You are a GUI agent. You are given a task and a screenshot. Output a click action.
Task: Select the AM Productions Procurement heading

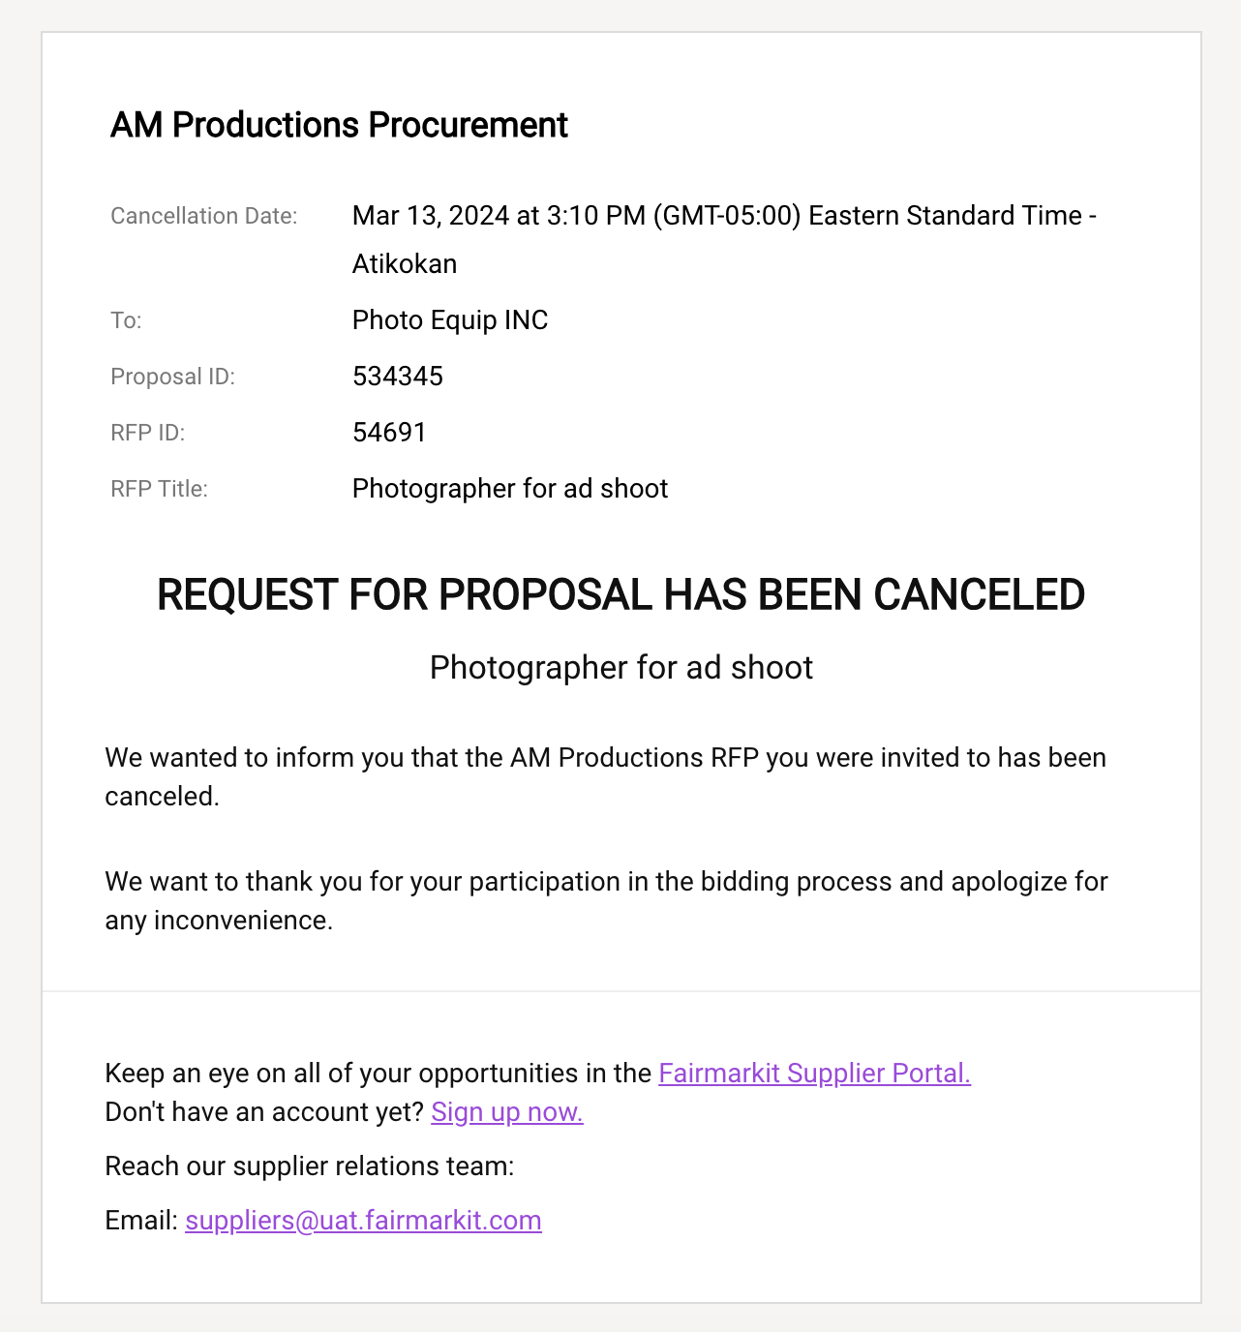pos(339,125)
